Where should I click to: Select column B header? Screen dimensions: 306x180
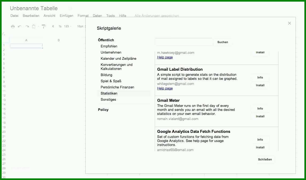pos(59,40)
